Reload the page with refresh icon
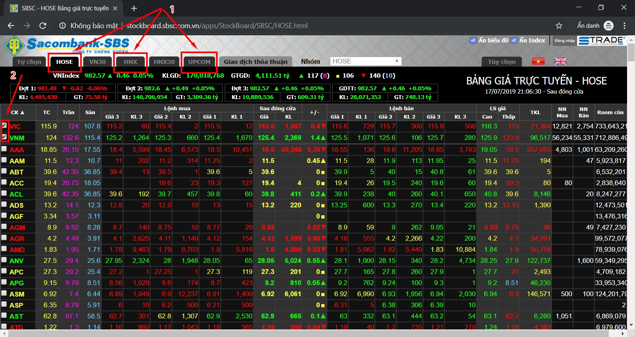 tap(43, 26)
